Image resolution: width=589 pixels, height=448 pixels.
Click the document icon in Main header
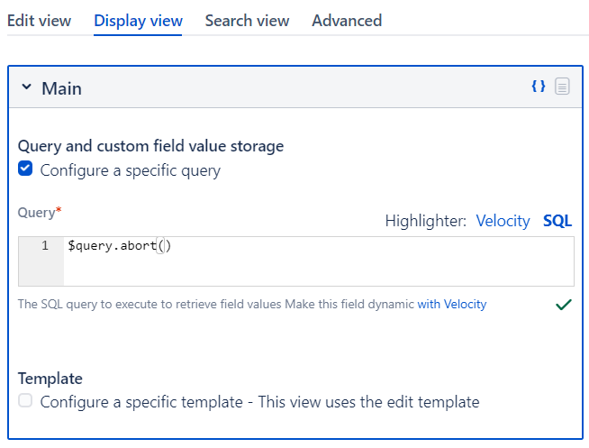click(562, 87)
